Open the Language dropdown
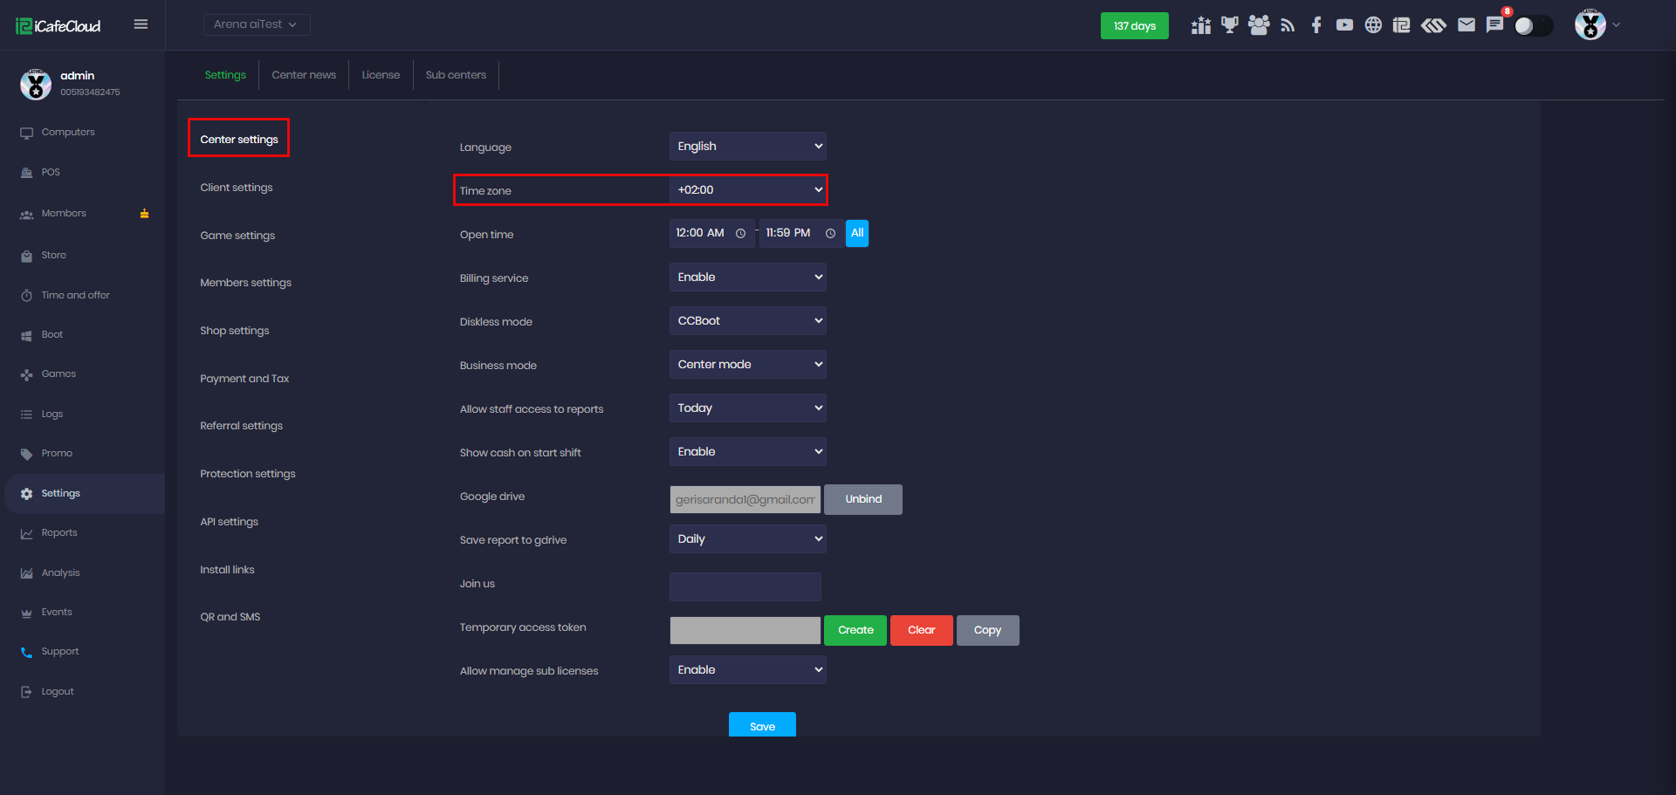 (748, 146)
